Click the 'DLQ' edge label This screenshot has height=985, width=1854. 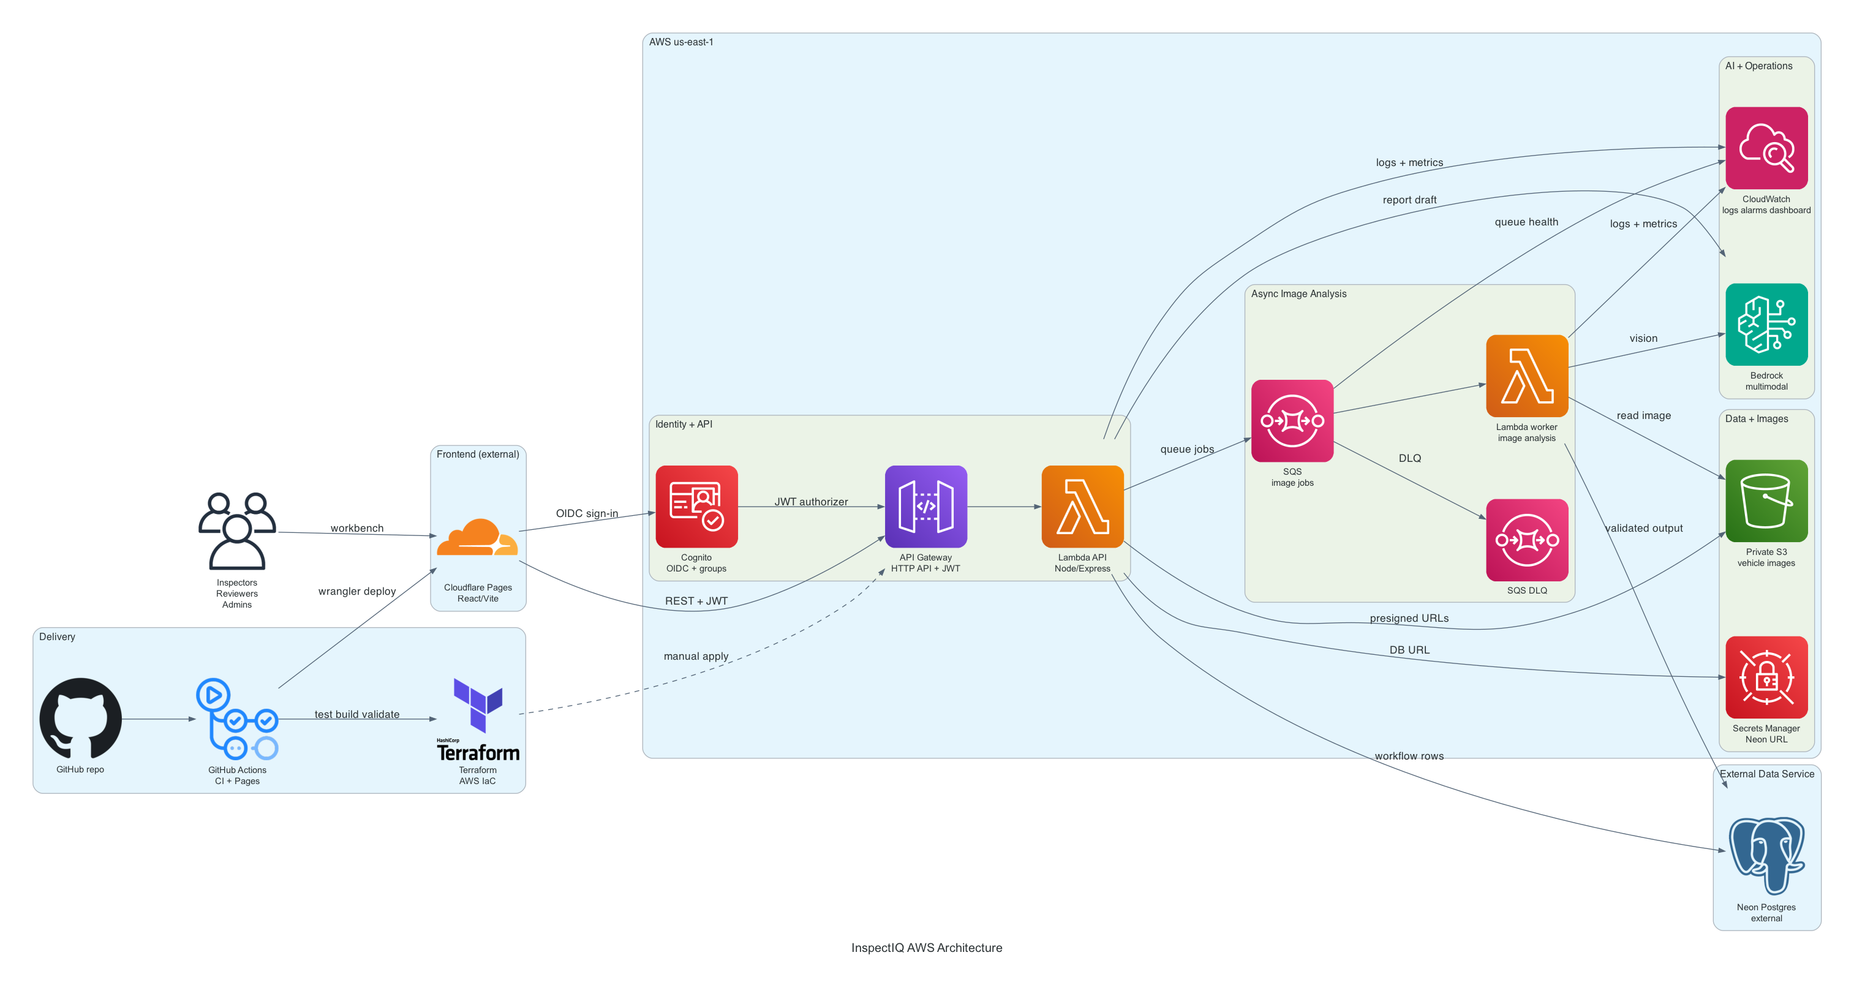[x=1410, y=459]
